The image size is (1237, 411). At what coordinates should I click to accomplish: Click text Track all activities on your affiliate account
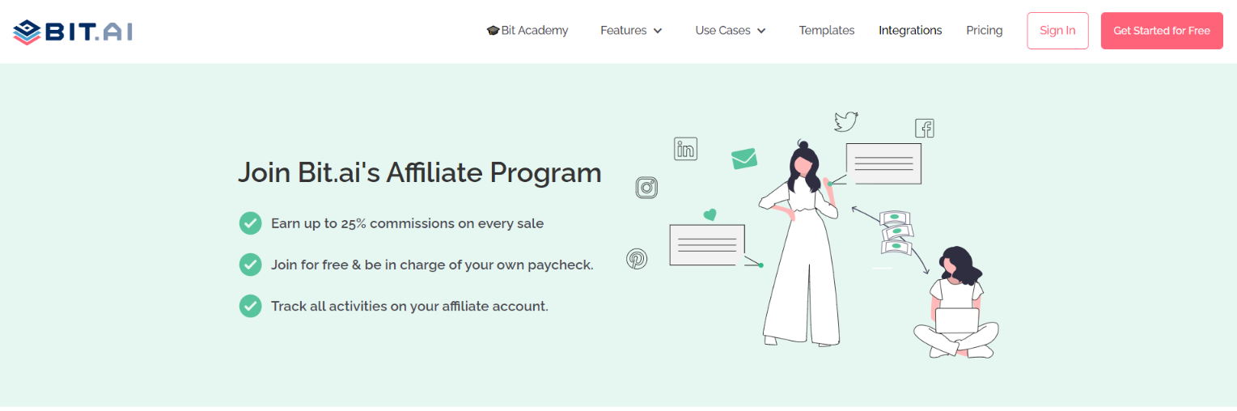click(409, 306)
